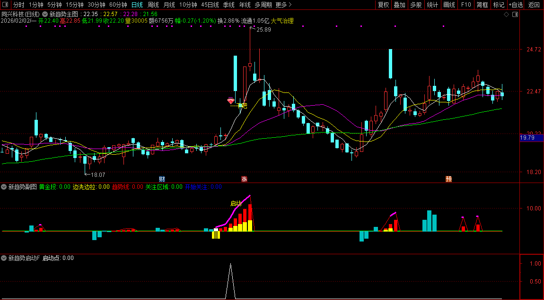544x300 pixels.
Task: Click the 预 event marker icon
Action: click(x=448, y=179)
